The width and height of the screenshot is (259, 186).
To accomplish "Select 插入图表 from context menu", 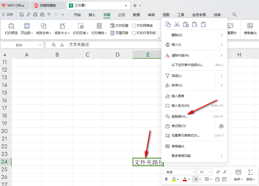I will [194, 96].
